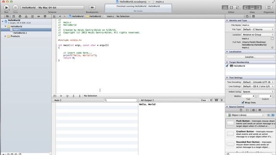Show the Log navigator
The height and width of the screenshot is (155, 276).
coord(45,16)
